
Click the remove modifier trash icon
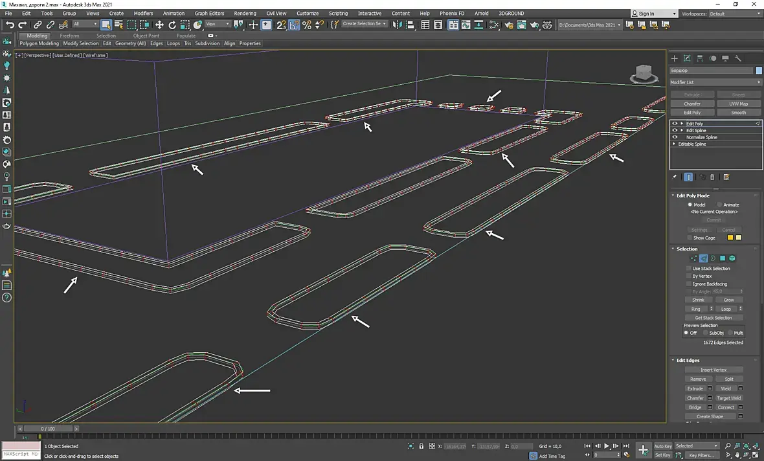pos(712,177)
